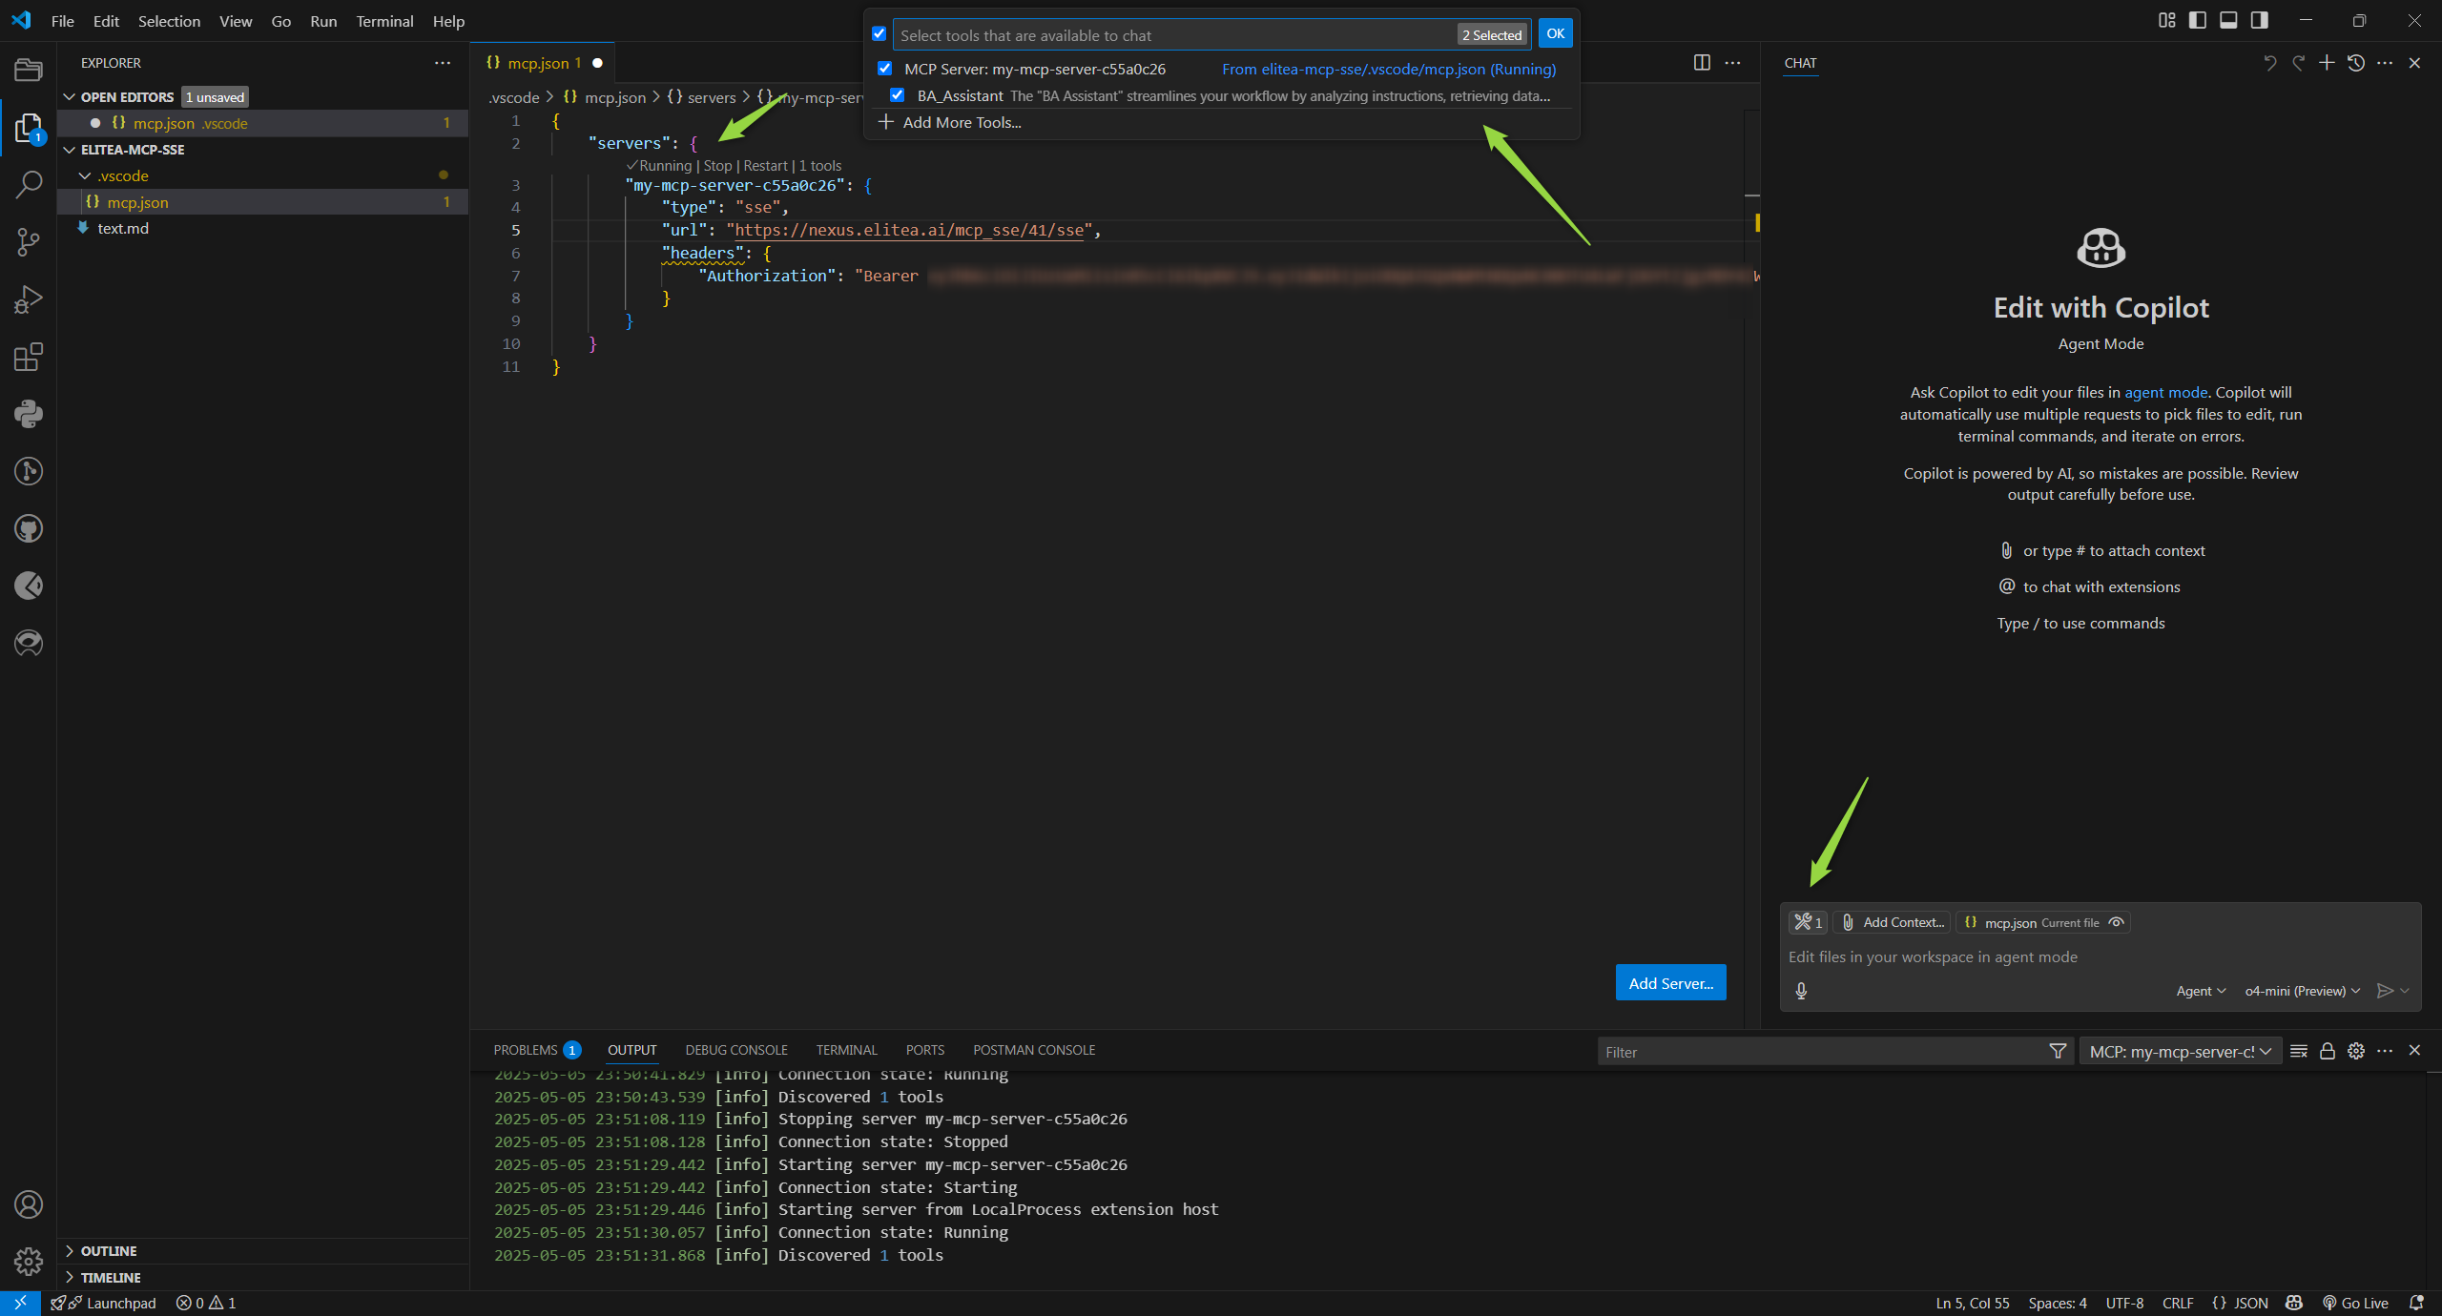
Task: Click the agent mode link
Action: click(2165, 392)
